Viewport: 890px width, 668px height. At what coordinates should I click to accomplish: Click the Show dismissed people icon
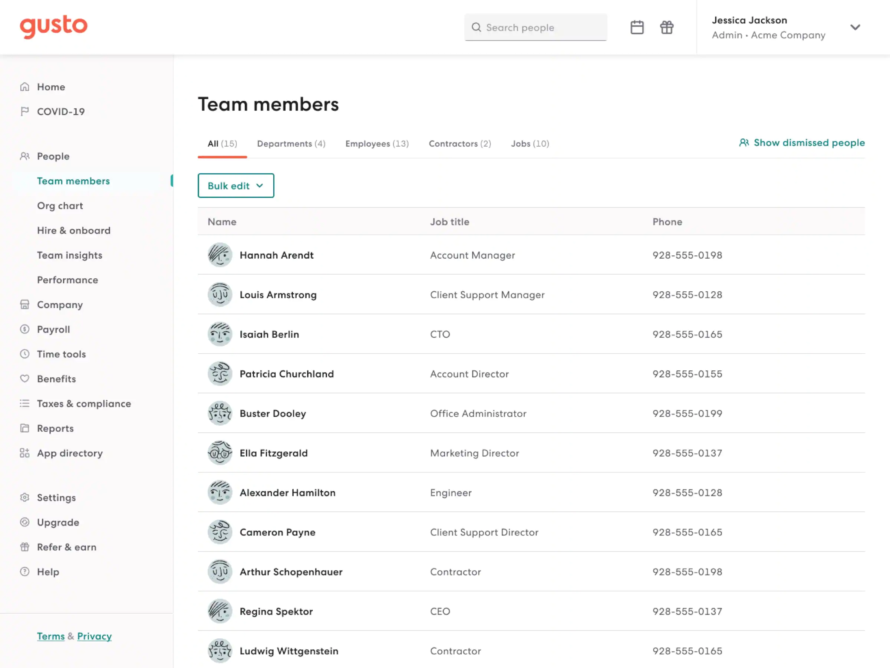coord(744,143)
